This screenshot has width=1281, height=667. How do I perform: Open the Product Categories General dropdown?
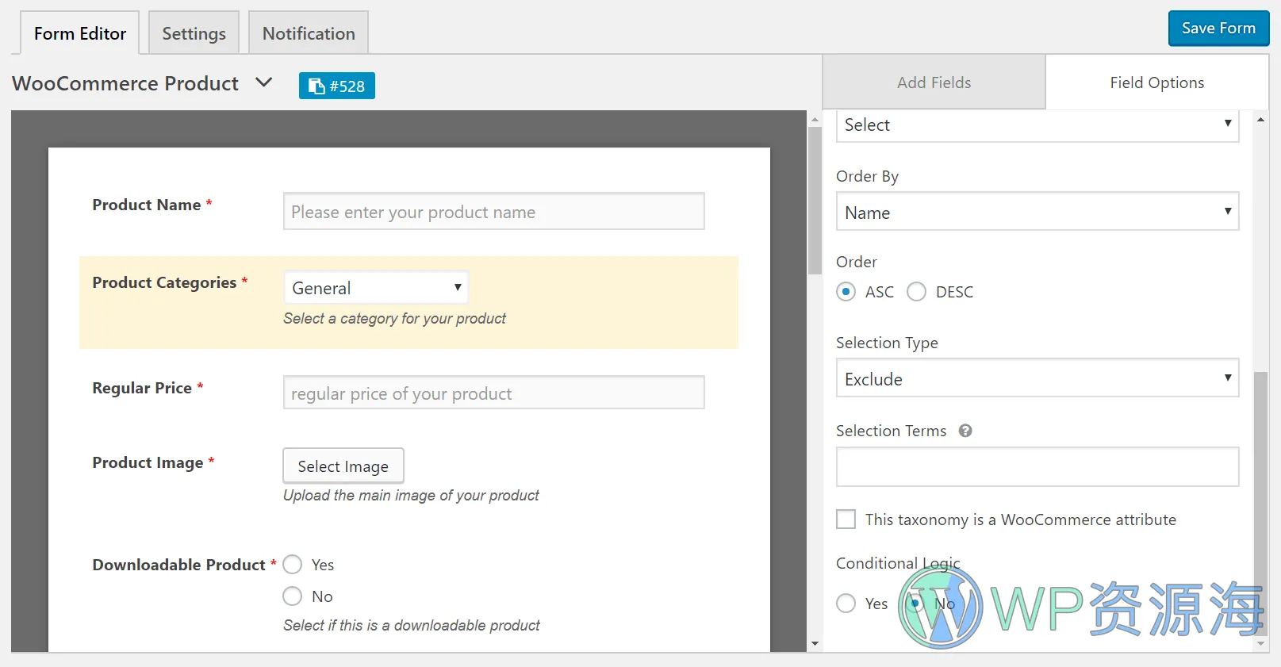pyautogui.click(x=376, y=287)
